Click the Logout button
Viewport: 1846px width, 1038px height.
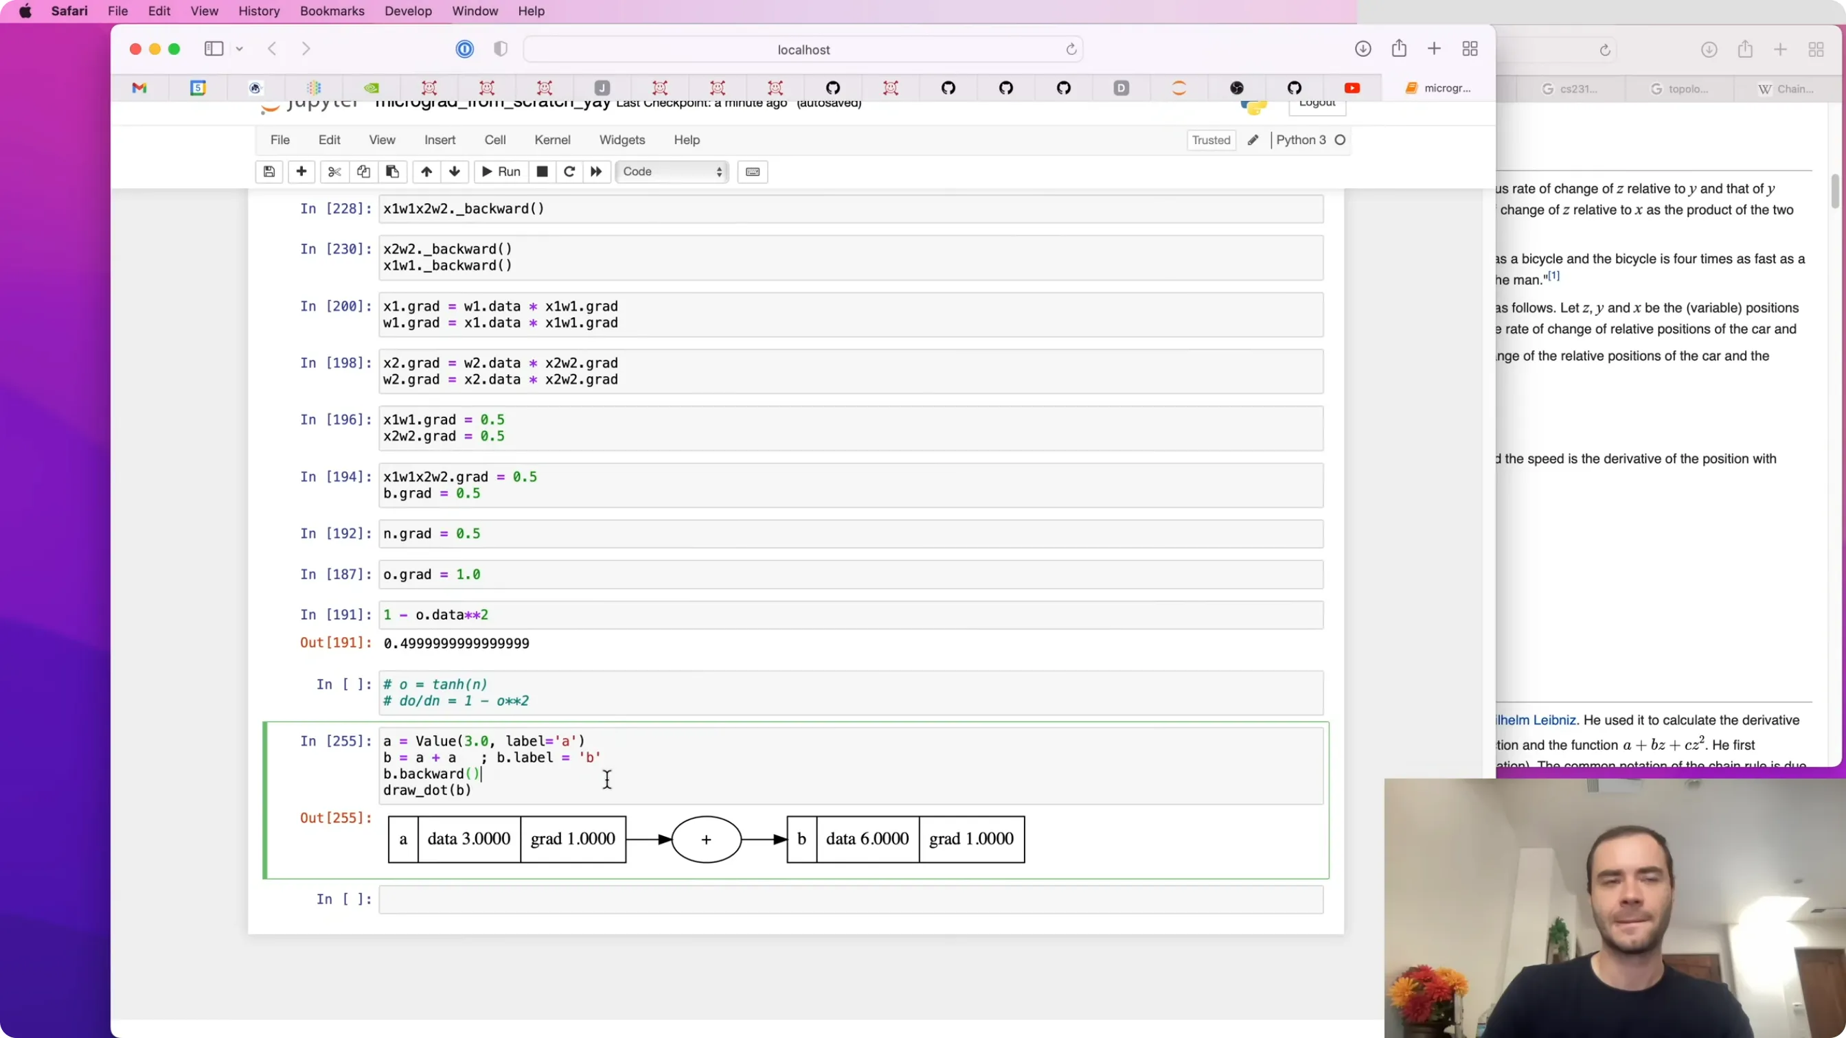pyautogui.click(x=1317, y=104)
